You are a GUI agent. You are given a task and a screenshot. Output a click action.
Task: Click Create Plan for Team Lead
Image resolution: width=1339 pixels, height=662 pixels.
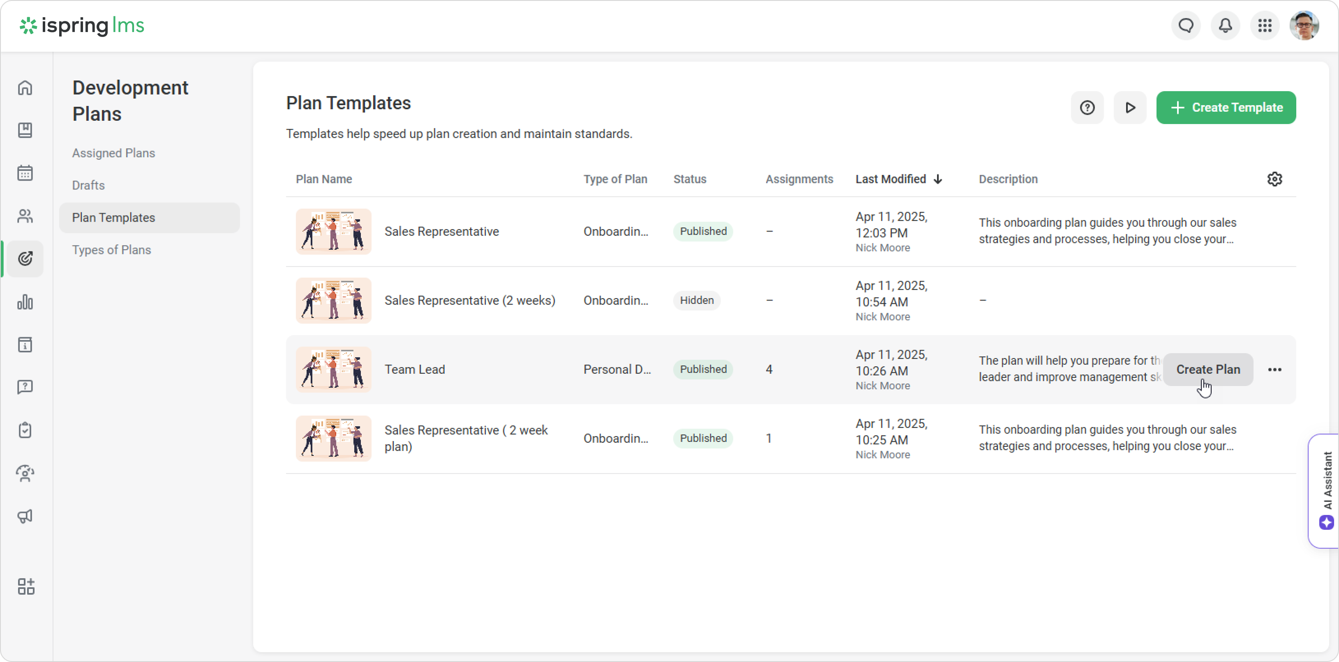coord(1207,370)
